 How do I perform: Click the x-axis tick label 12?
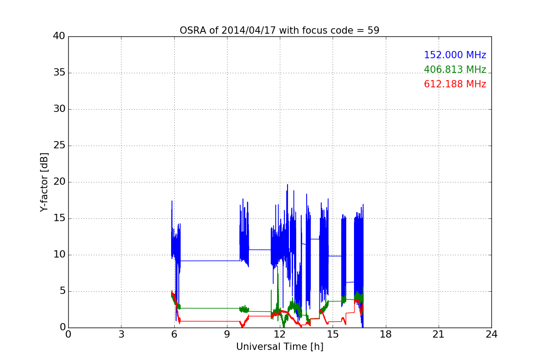coord(280,334)
